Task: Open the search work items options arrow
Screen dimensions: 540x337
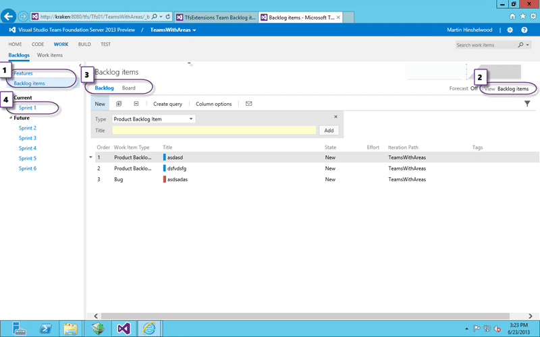Action: [527, 44]
